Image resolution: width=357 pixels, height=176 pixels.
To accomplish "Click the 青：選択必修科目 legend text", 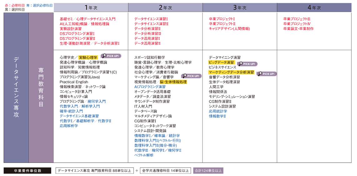I will coord(40,5).
